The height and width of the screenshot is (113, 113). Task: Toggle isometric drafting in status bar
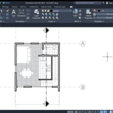click(x=95, y=112)
